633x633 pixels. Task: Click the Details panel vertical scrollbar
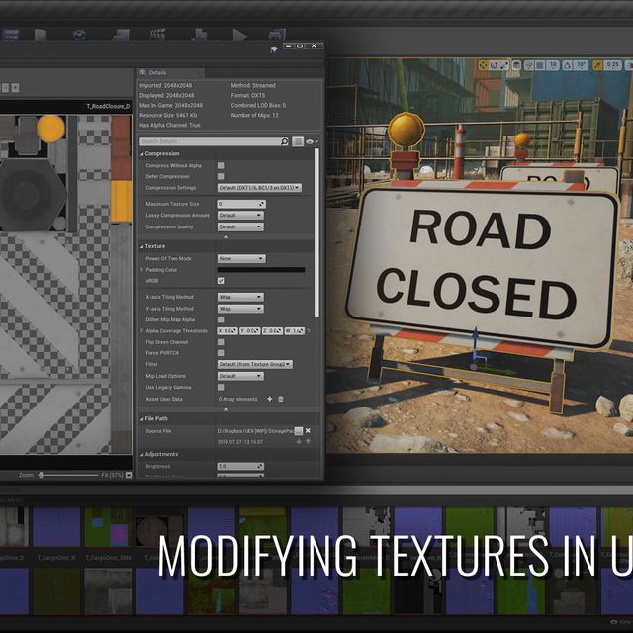coord(316,232)
